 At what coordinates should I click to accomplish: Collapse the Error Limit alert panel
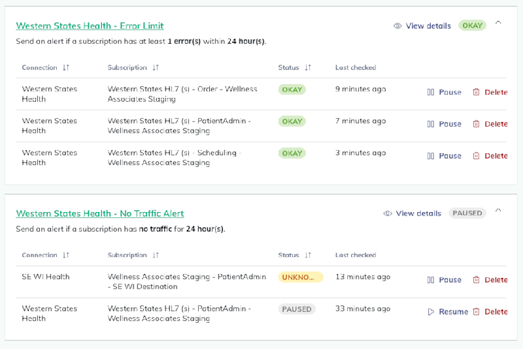coord(498,23)
